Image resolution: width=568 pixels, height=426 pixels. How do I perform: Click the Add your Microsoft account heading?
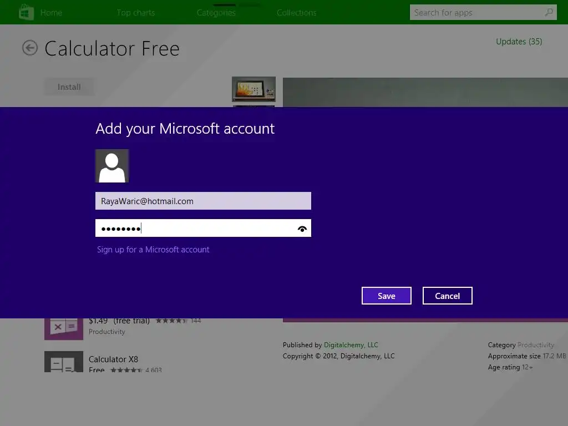(x=185, y=129)
